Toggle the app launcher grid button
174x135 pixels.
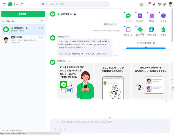tap(141, 4)
